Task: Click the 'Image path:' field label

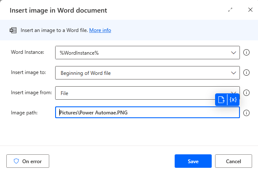Action: click(24, 112)
